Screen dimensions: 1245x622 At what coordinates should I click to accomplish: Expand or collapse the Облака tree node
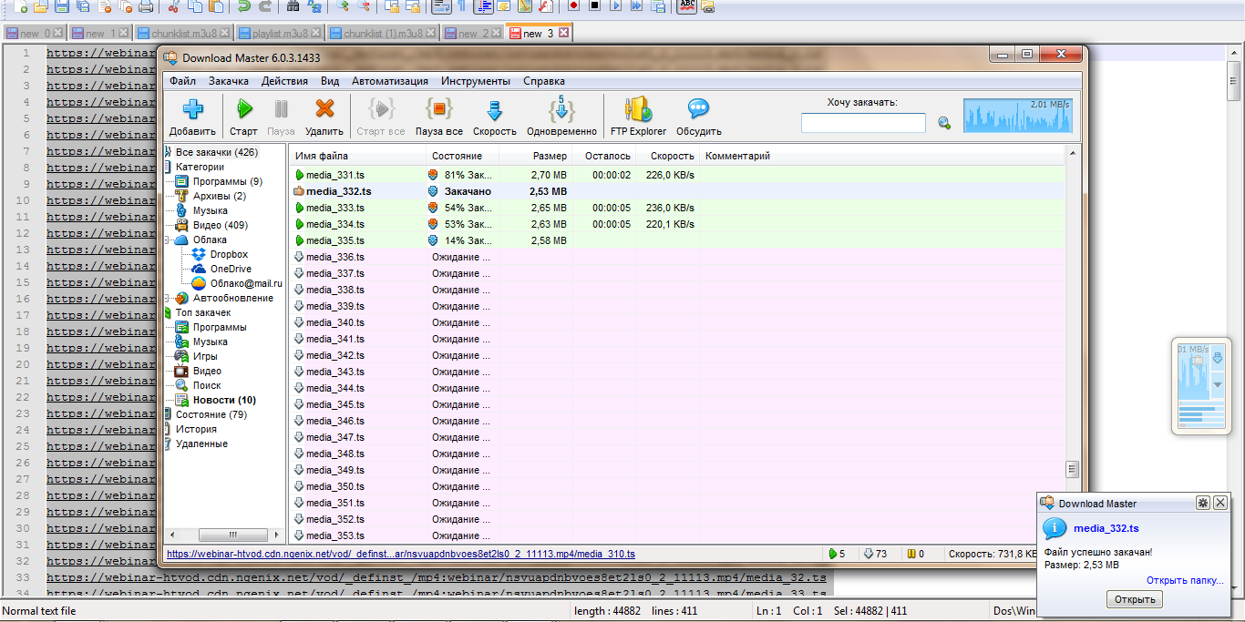click(168, 240)
